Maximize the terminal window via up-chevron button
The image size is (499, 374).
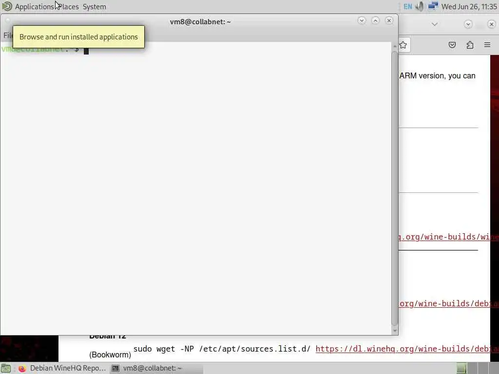[375, 20]
